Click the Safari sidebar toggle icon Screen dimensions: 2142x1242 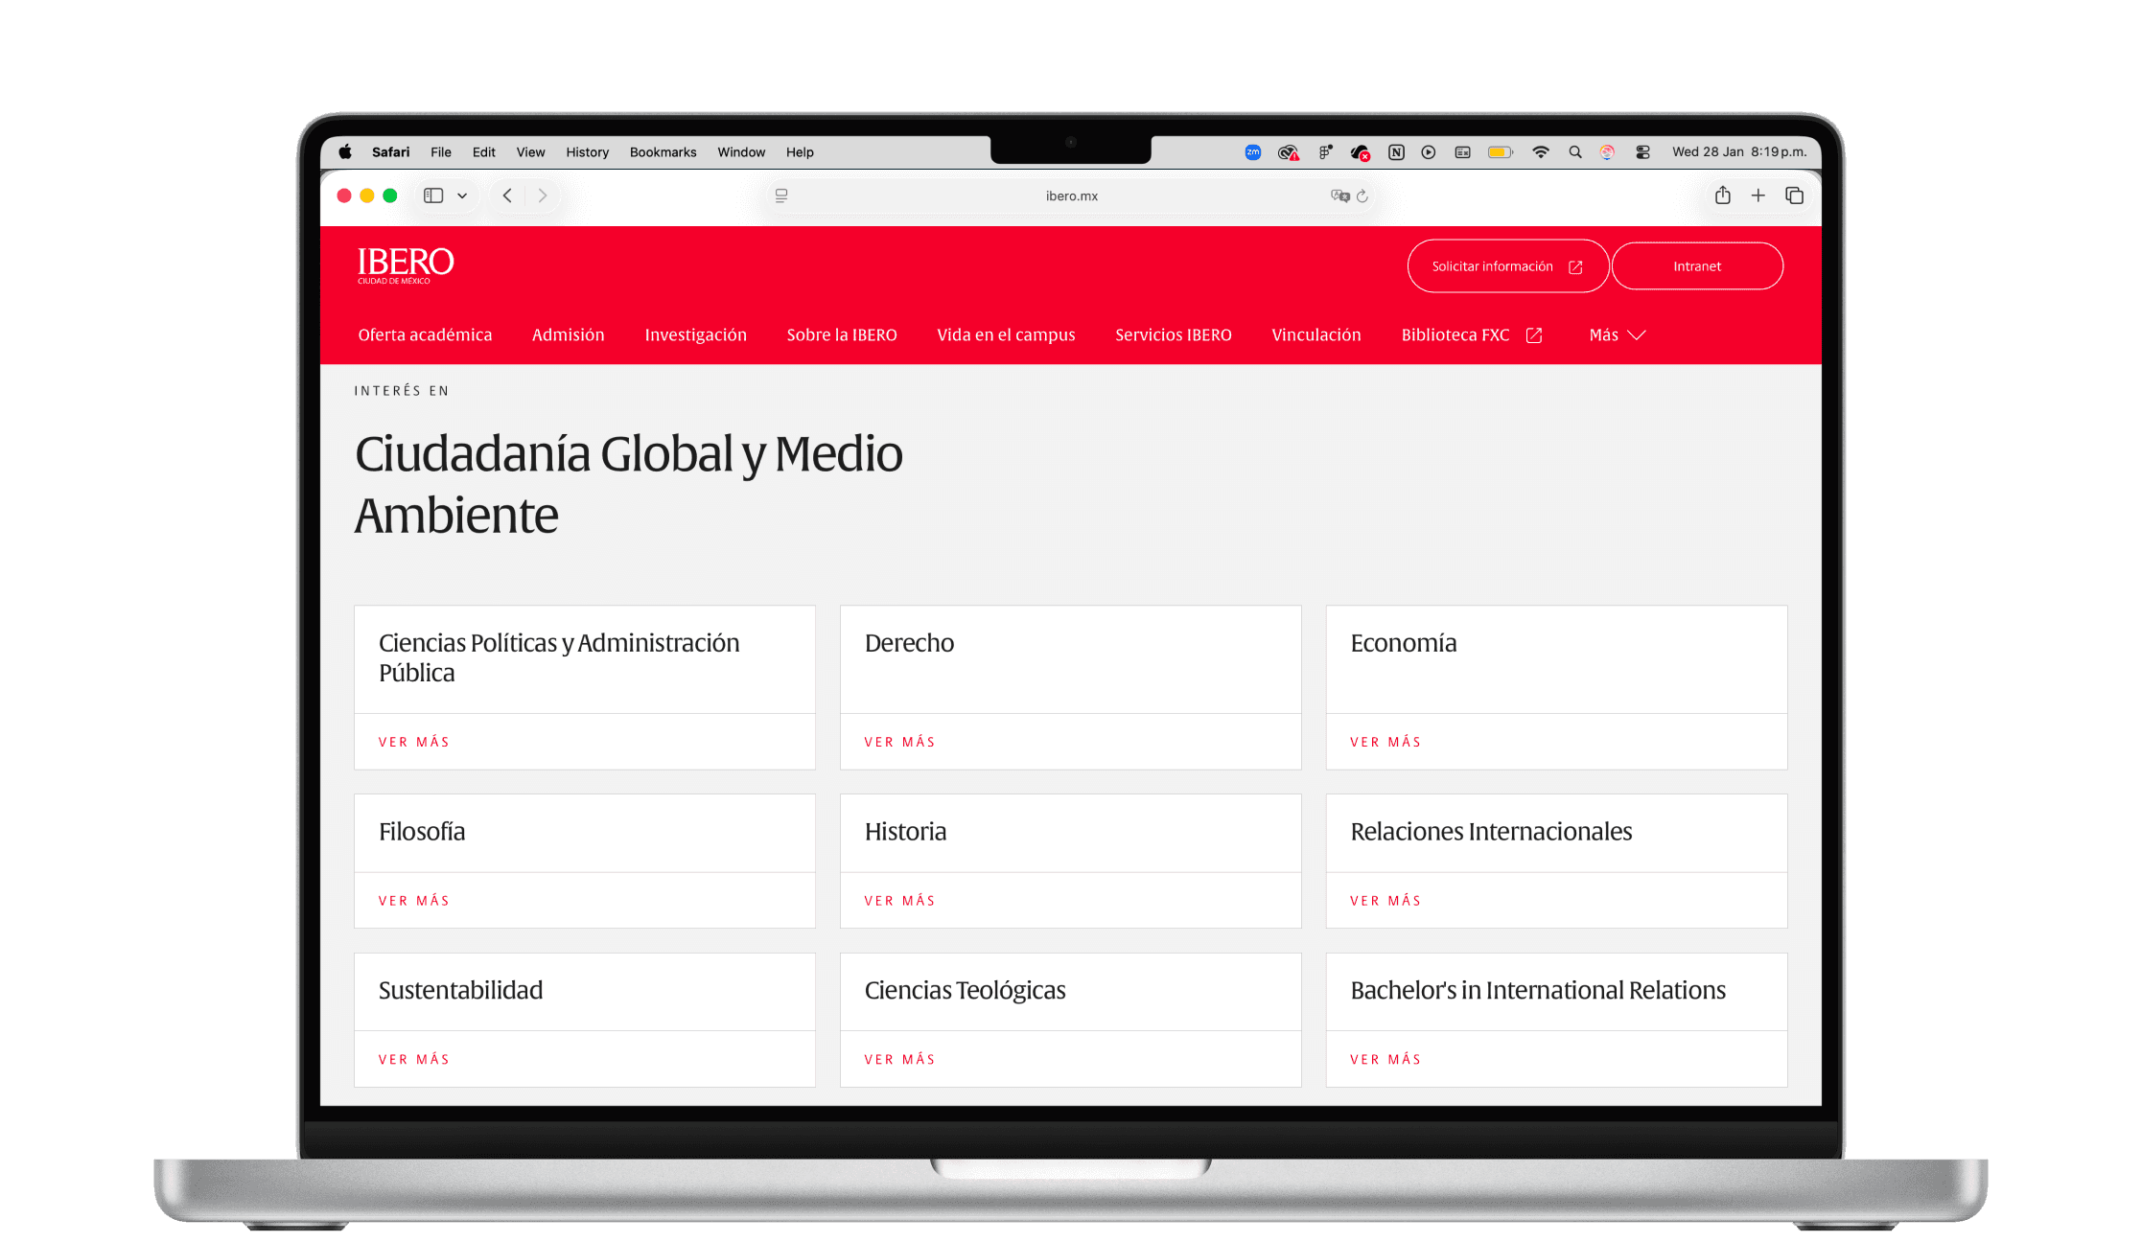pyautogui.click(x=433, y=195)
